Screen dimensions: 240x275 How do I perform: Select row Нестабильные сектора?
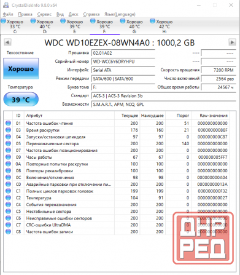pyautogui.click(x=117, y=211)
